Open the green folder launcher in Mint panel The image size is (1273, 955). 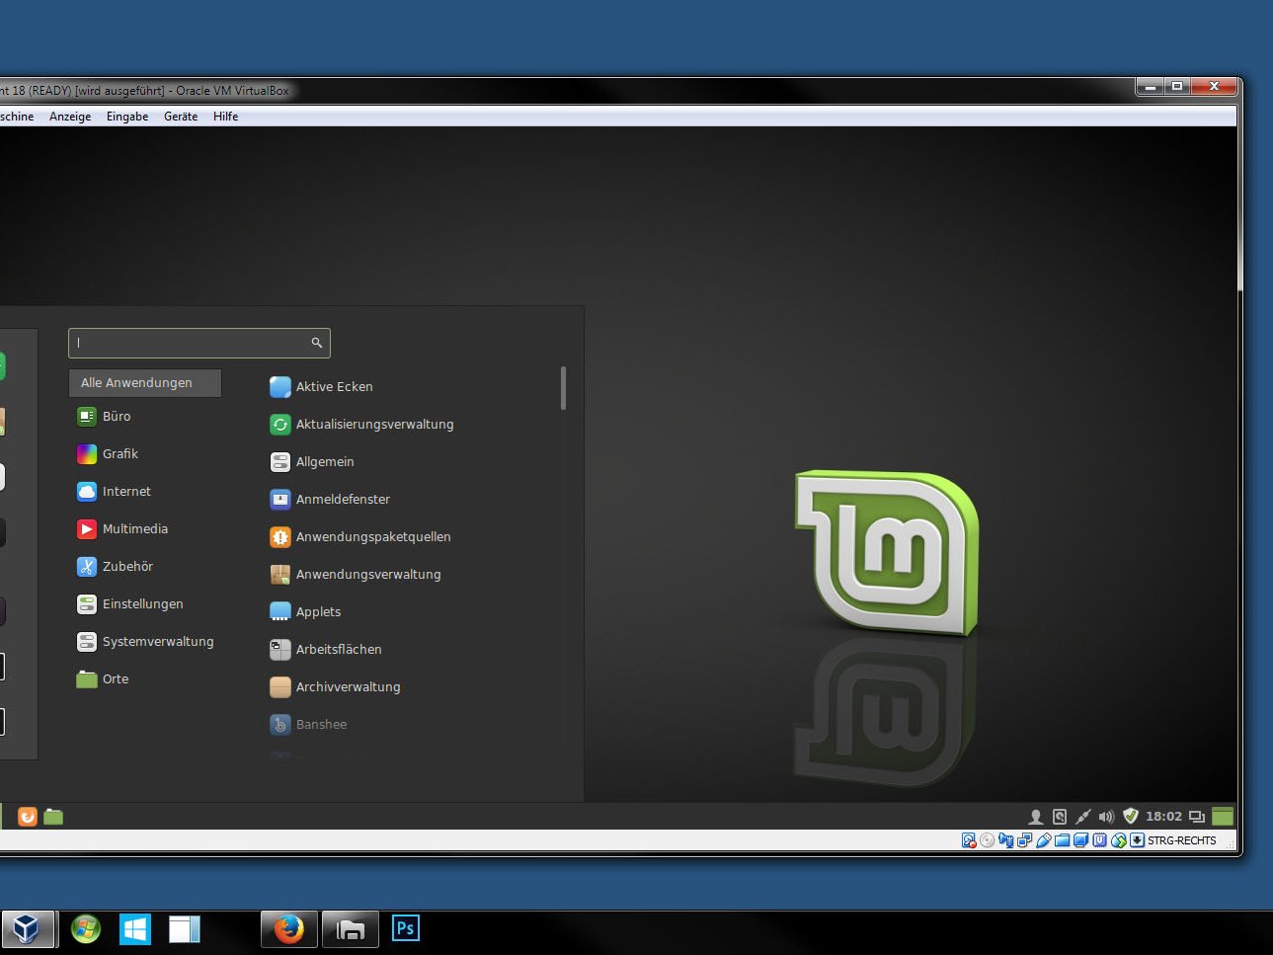pos(54,816)
